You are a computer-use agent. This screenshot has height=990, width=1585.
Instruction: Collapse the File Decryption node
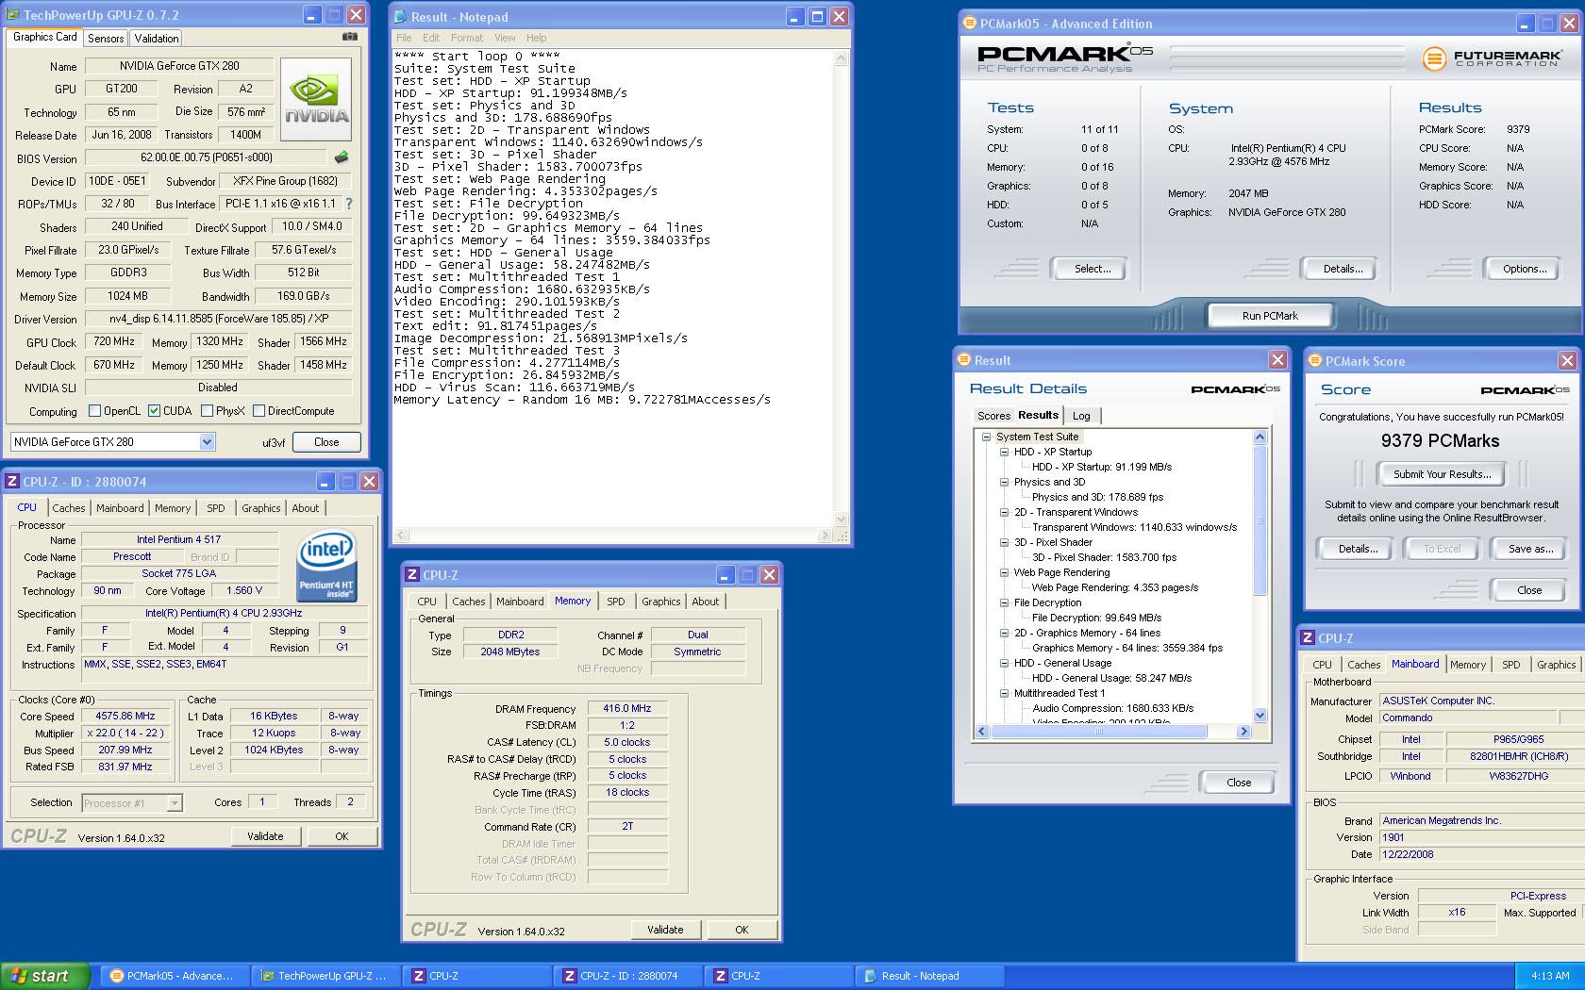[x=1005, y=602]
